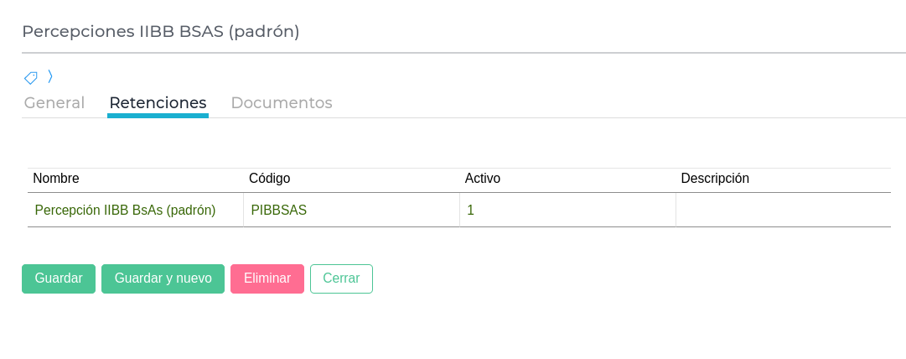Select the Activo value 1 cell
The width and height of the screenshot is (906, 359).
point(471,211)
